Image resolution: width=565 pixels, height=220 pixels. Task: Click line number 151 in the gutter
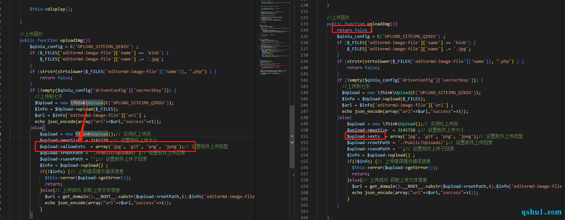click(x=304, y=136)
